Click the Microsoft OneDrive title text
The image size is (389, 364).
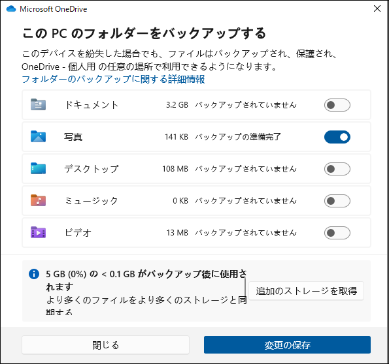click(x=54, y=9)
